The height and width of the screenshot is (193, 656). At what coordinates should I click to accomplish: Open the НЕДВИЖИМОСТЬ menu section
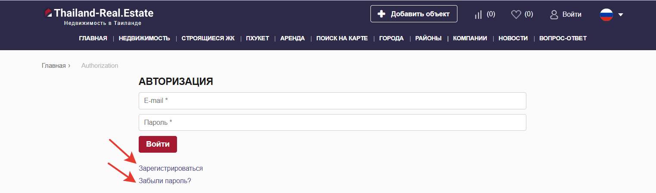click(x=144, y=39)
